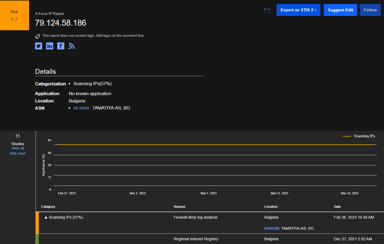Screen dimensions: 384x244
Task: Click the Details section heading
Action: [46, 72]
